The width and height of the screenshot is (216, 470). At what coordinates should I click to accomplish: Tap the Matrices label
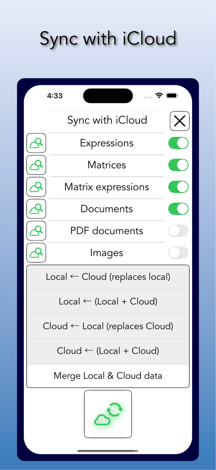tap(107, 165)
